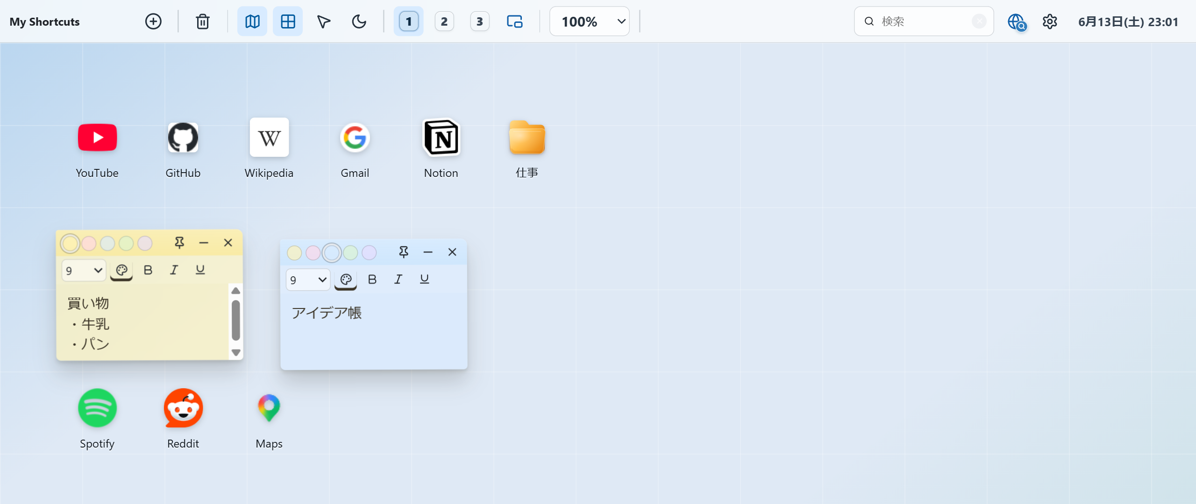
Task: Toggle underline on the アイデア帳 note
Action: click(424, 280)
